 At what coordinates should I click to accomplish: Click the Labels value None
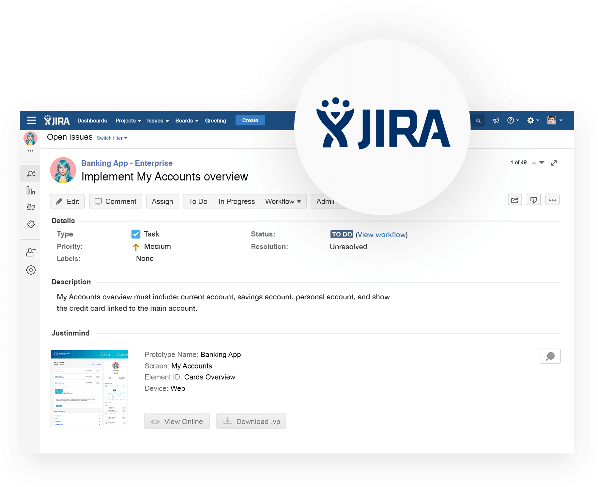tap(145, 258)
